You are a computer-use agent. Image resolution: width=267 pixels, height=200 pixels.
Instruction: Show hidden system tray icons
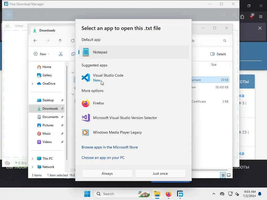[214, 194]
